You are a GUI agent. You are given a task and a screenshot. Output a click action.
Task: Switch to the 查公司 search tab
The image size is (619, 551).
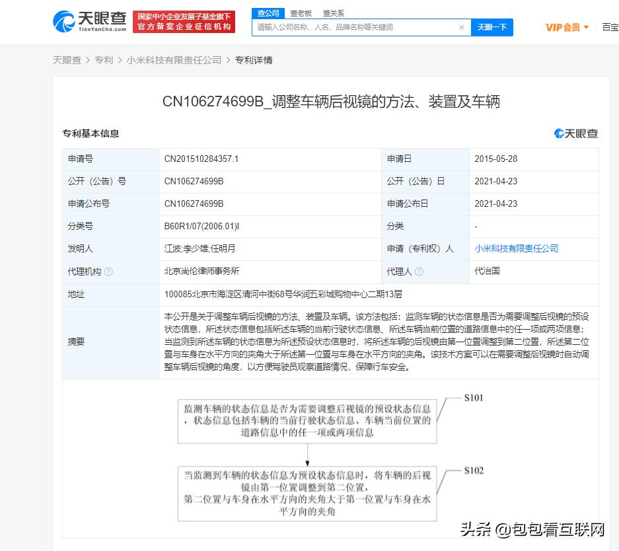268,13
